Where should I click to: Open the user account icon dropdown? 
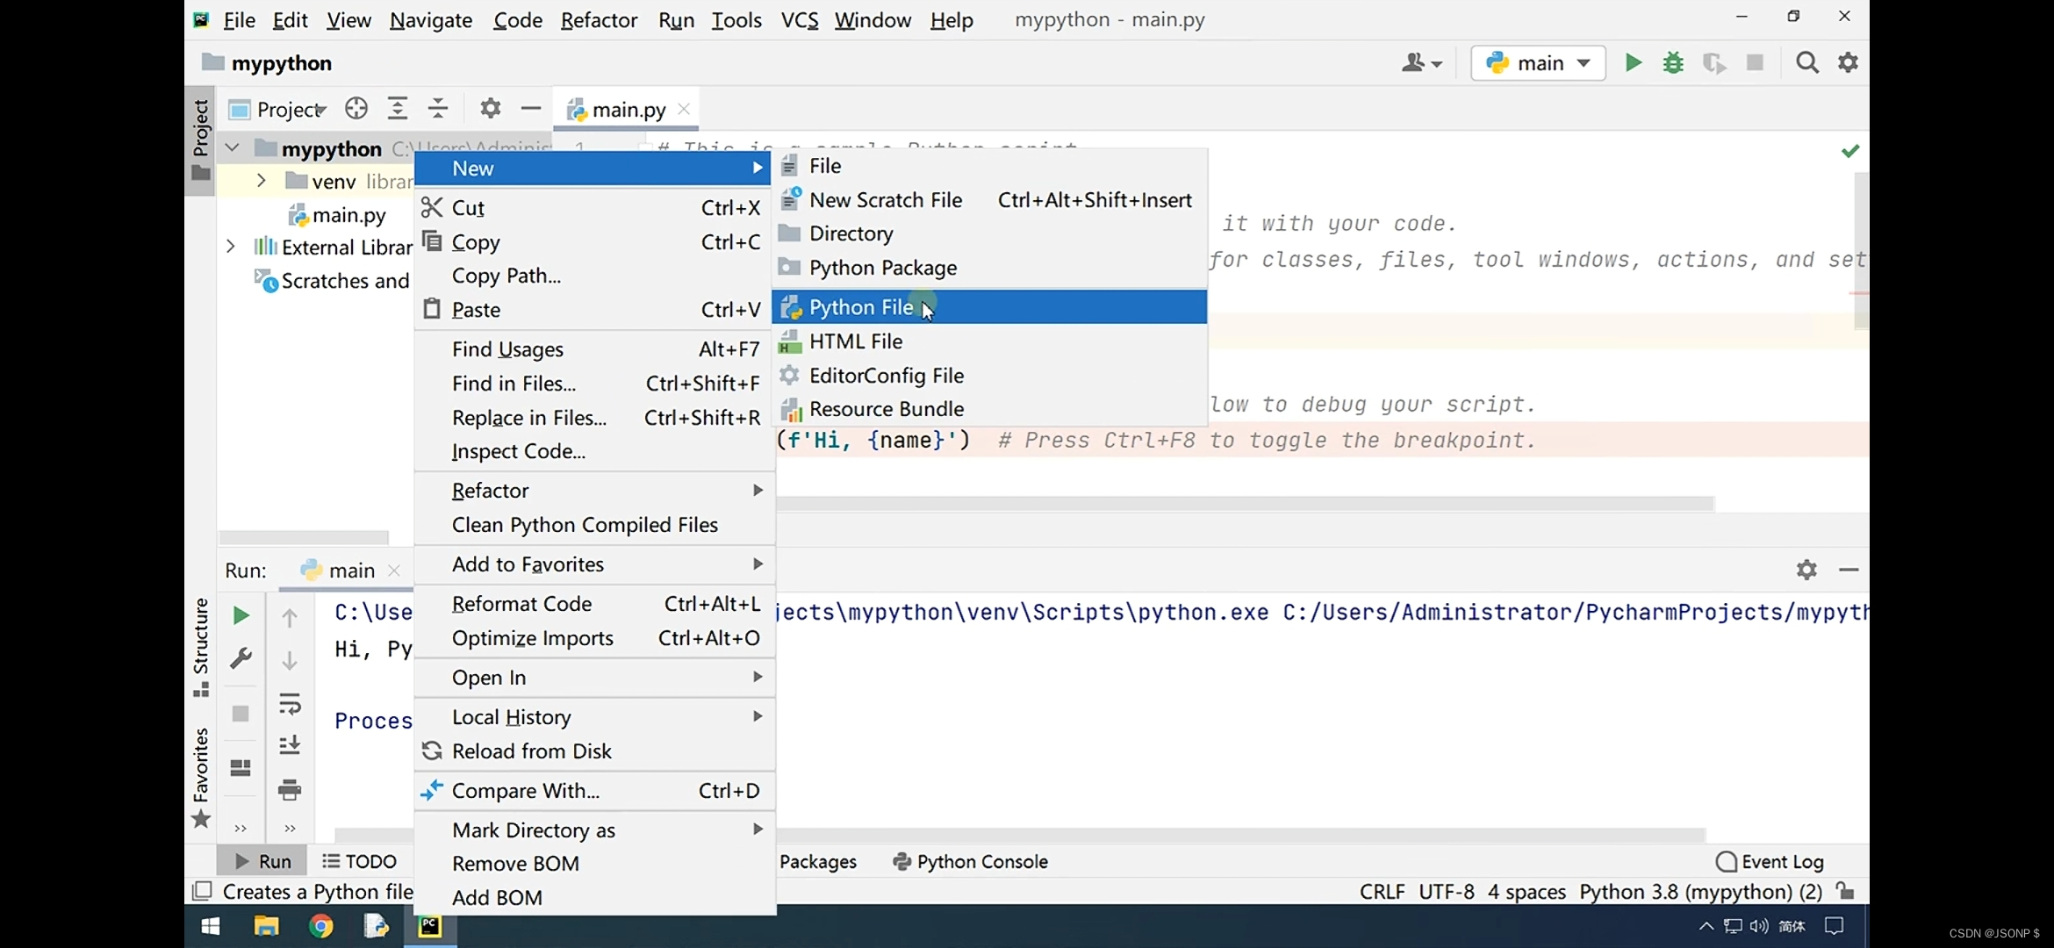[1422, 63]
